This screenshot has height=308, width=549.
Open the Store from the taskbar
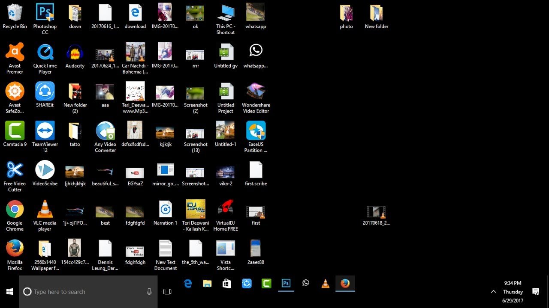pos(227,284)
